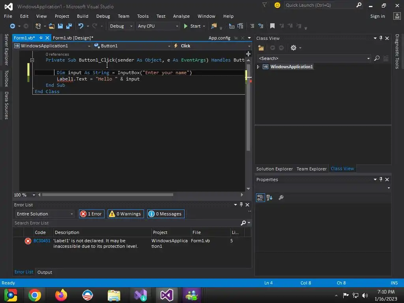Click the Navigate Backward arrow in toolbar

pyautogui.click(x=12, y=26)
